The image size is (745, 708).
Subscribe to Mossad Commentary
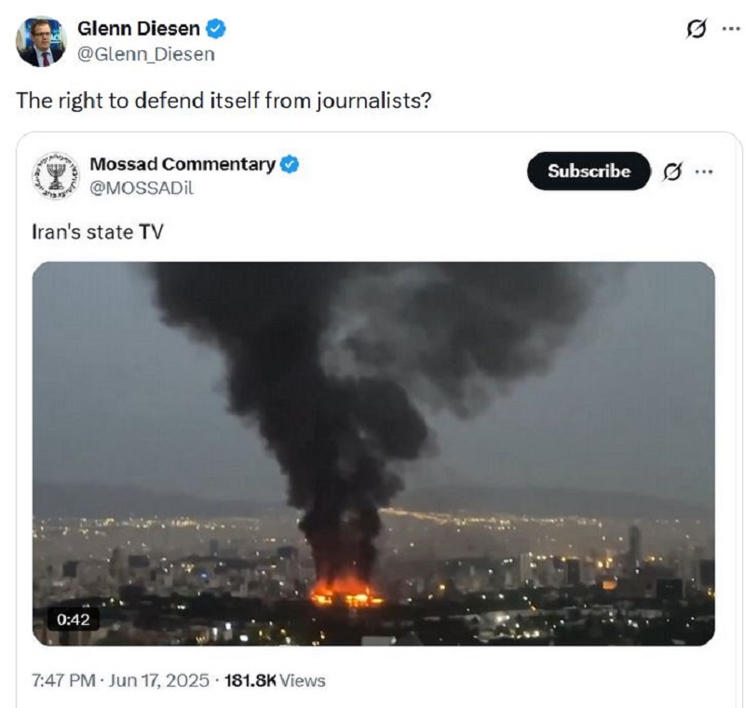pos(589,171)
